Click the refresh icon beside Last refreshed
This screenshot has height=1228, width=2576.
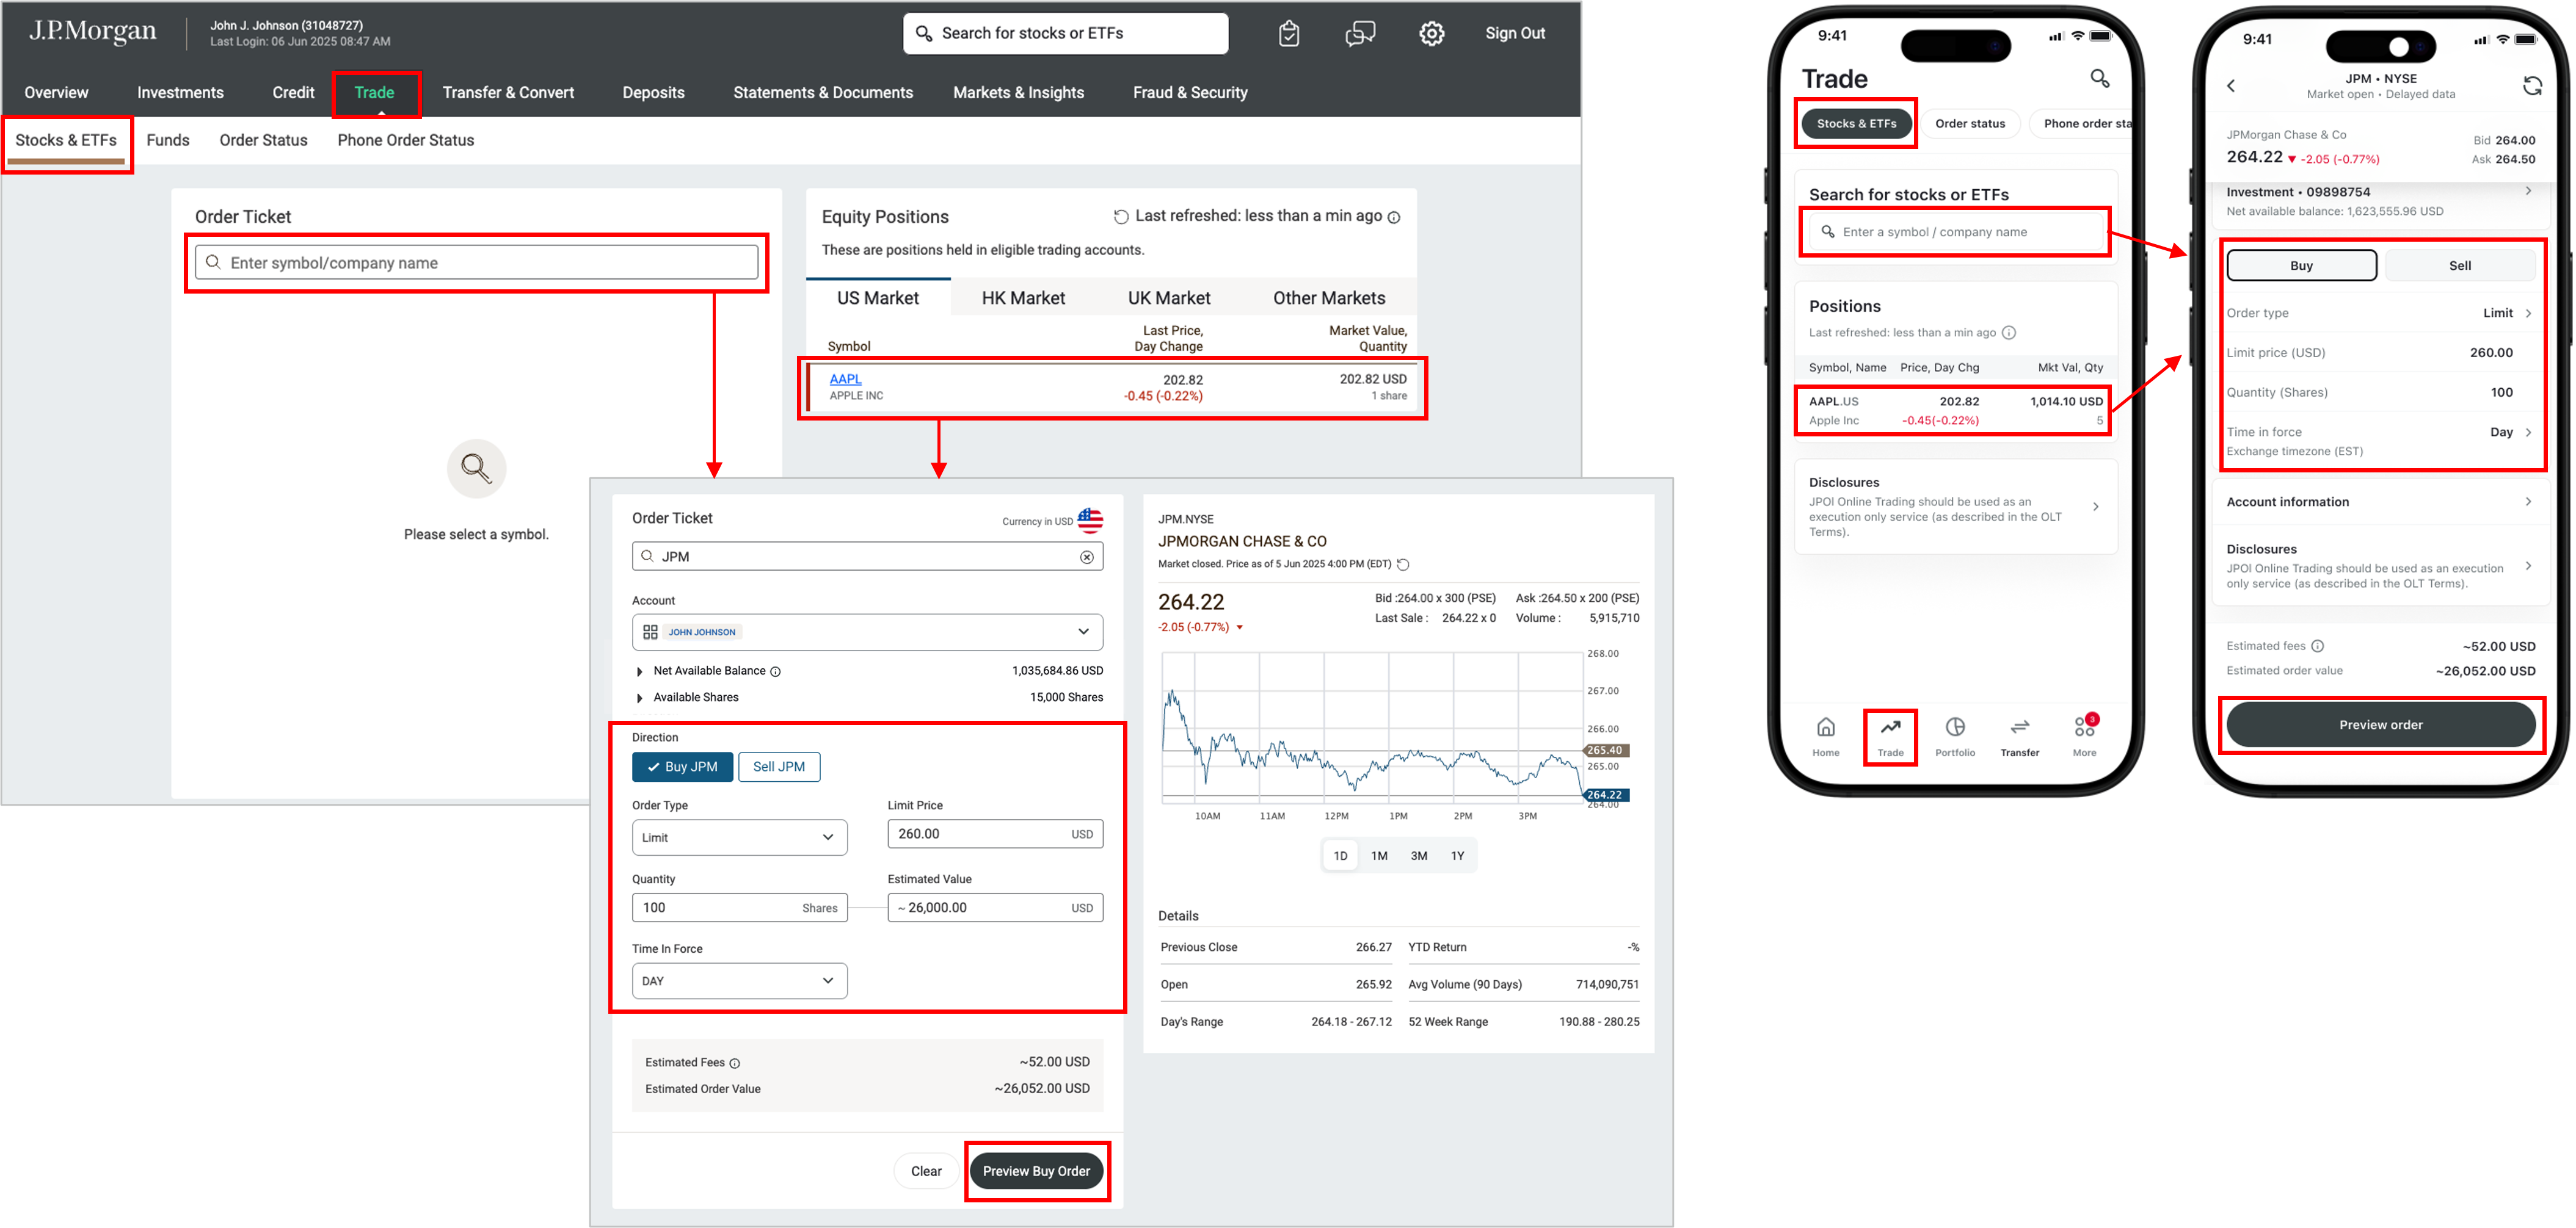1121,217
